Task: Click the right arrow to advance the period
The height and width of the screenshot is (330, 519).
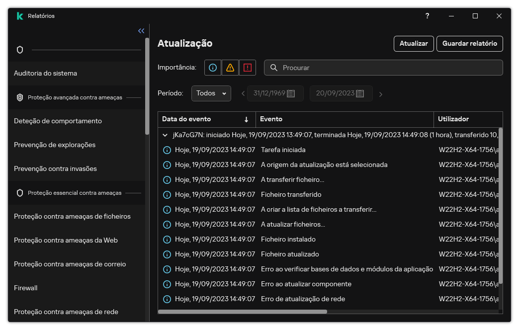Action: (x=381, y=93)
